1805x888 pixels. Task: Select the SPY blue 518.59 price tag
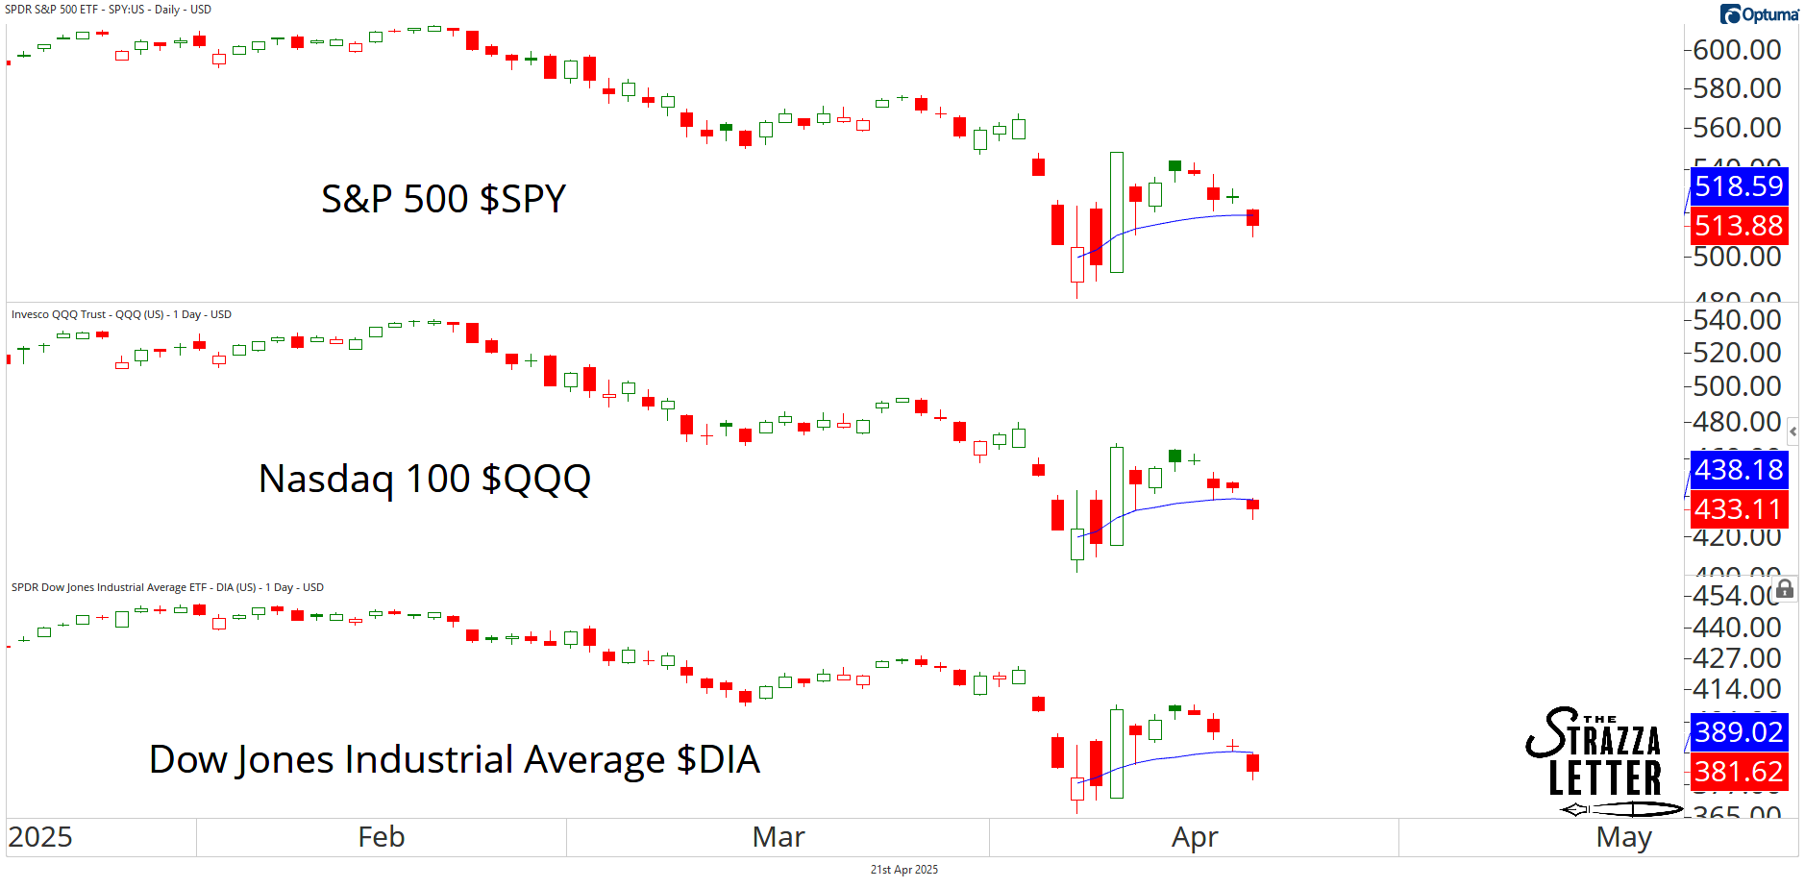point(1738,186)
